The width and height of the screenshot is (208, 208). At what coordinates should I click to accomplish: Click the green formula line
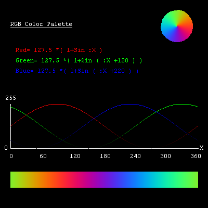click(x=79, y=61)
